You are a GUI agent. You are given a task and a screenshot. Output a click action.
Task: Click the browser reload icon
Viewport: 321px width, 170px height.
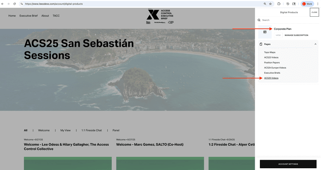pos(15,4)
